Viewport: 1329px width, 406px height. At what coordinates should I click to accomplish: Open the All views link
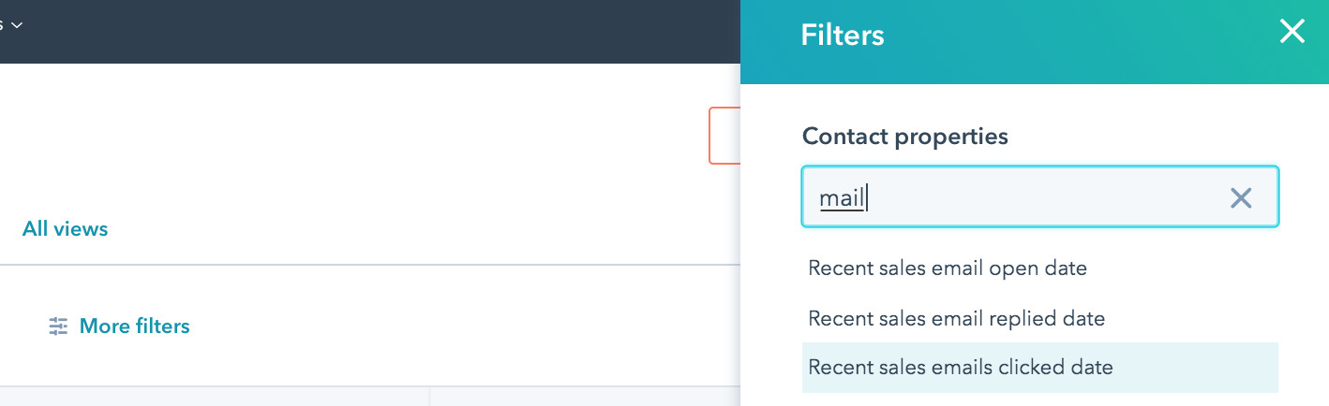(x=65, y=229)
